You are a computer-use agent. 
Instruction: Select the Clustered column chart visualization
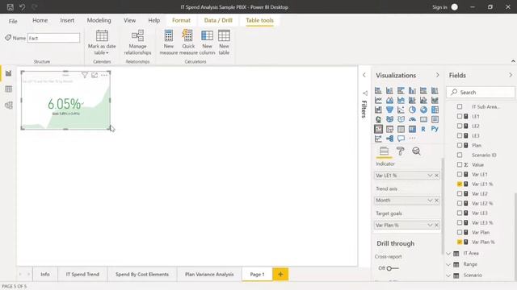[412, 90]
